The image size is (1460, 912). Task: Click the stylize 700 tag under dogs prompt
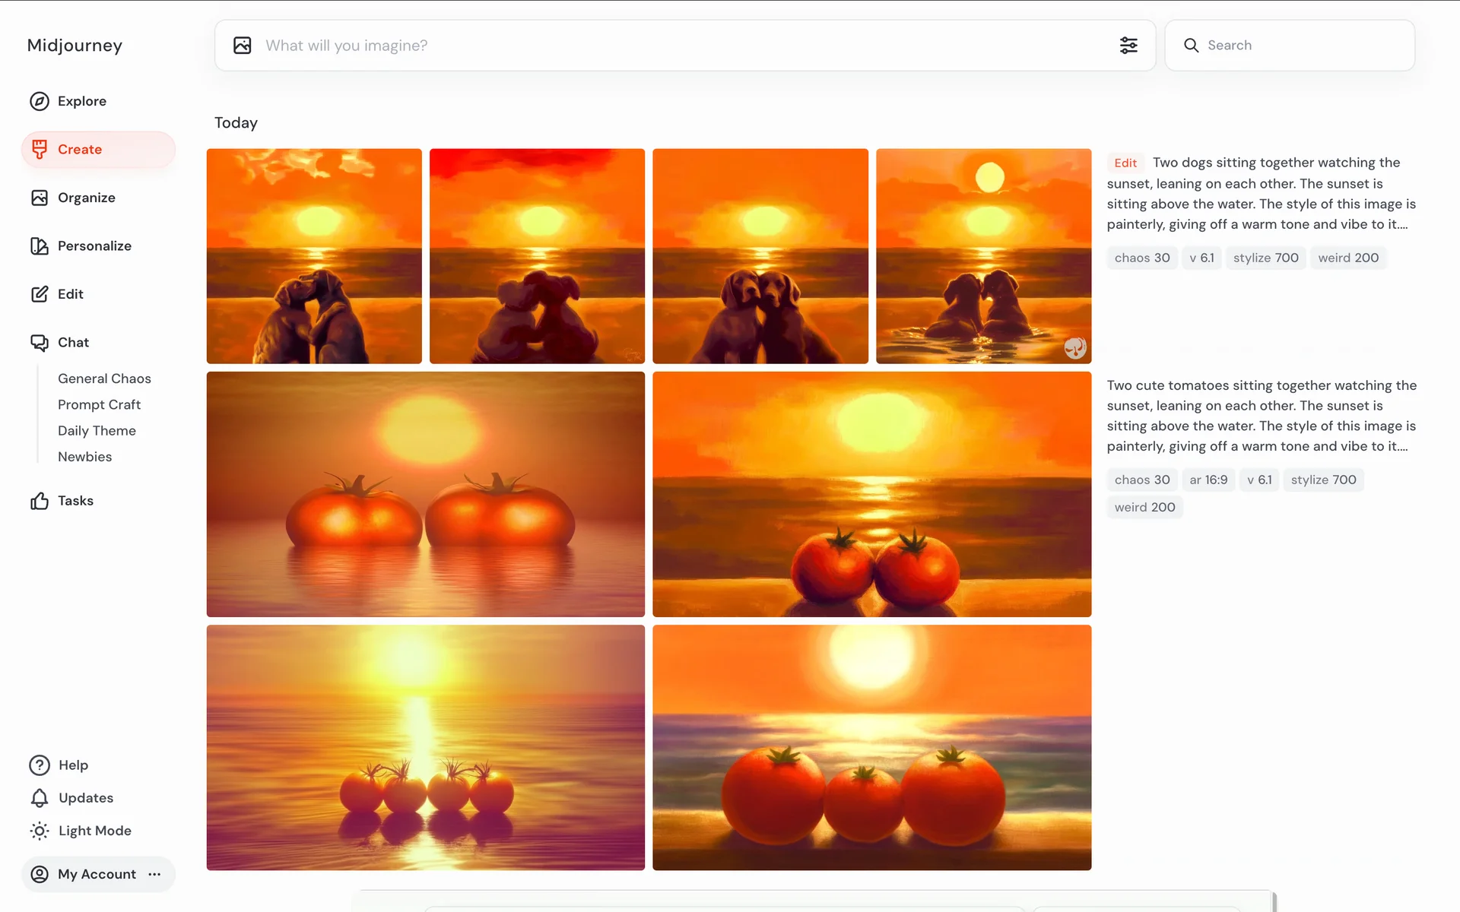pos(1265,258)
